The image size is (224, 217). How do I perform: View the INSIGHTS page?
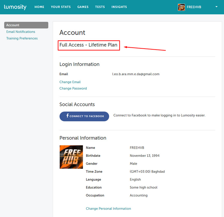(119, 7)
